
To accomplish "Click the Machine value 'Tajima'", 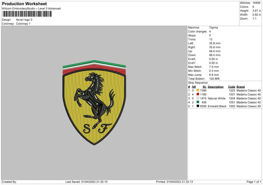I will tap(213, 27).
